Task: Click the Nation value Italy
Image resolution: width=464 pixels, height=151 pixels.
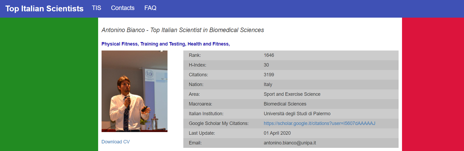Action: point(268,84)
